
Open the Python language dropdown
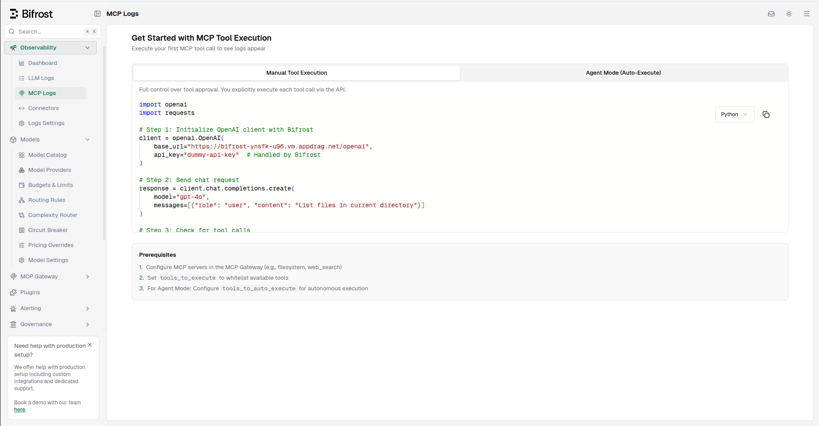(x=735, y=114)
